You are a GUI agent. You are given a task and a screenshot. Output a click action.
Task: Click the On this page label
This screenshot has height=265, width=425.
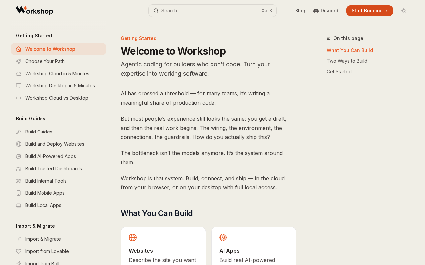tap(348, 38)
